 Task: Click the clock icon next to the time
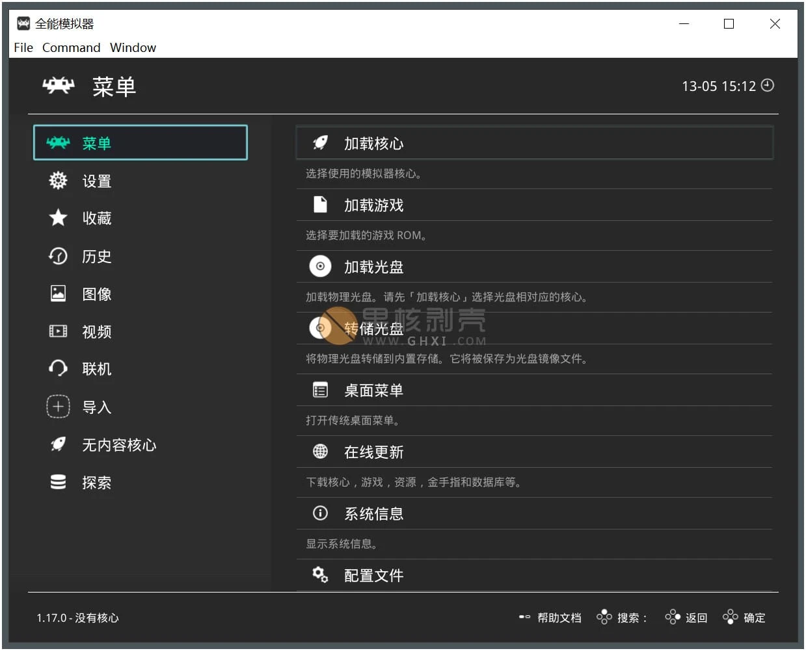point(768,85)
